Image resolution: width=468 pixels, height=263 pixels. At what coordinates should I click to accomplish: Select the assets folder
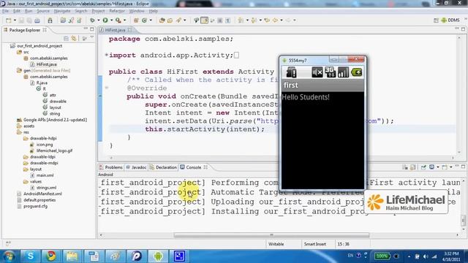(x=26, y=126)
